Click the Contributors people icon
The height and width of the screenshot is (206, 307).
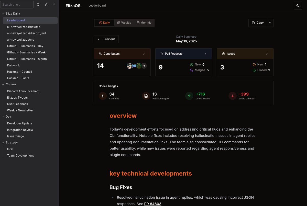coord(100,54)
